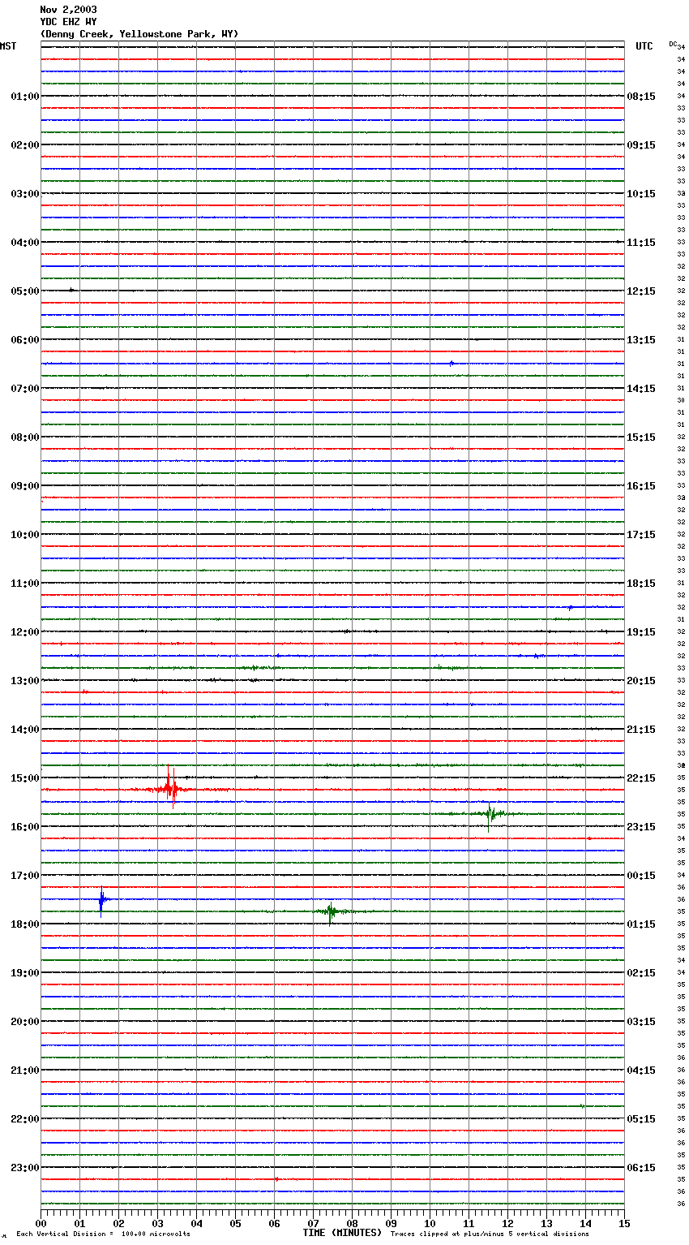Click the "22:15" UTC time label
This screenshot has width=689, height=1245.
coord(641,778)
